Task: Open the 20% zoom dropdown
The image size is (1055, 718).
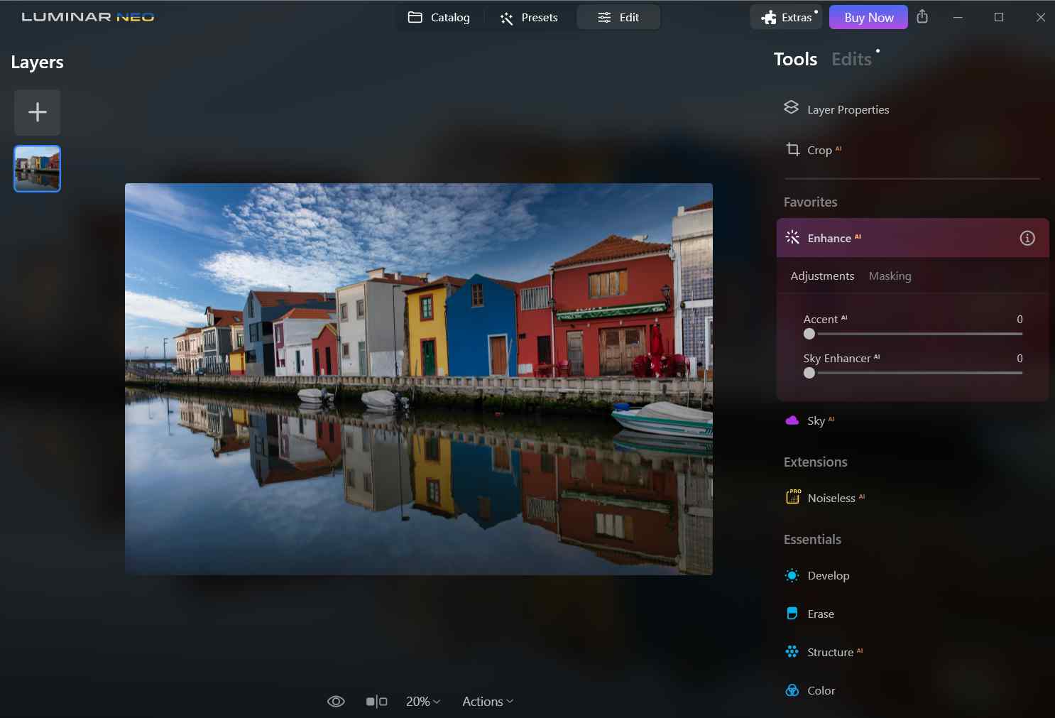Action: pos(423,702)
